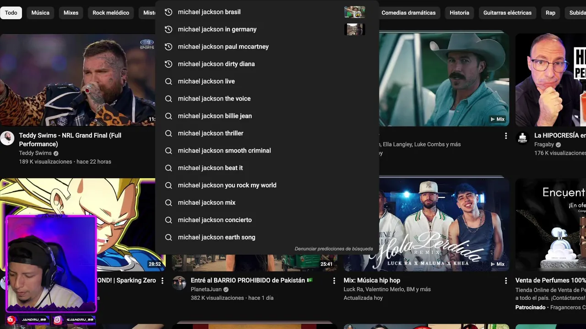586x329 pixels.
Task: Choose suggestion 'michael jackson brasil'
Action: [x=267, y=12]
